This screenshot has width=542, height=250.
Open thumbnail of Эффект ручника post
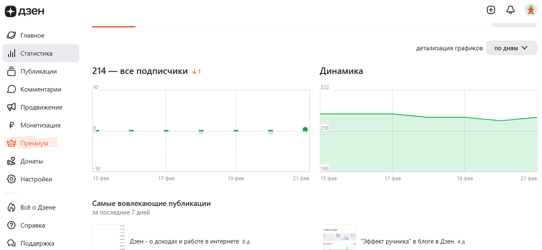(339, 237)
